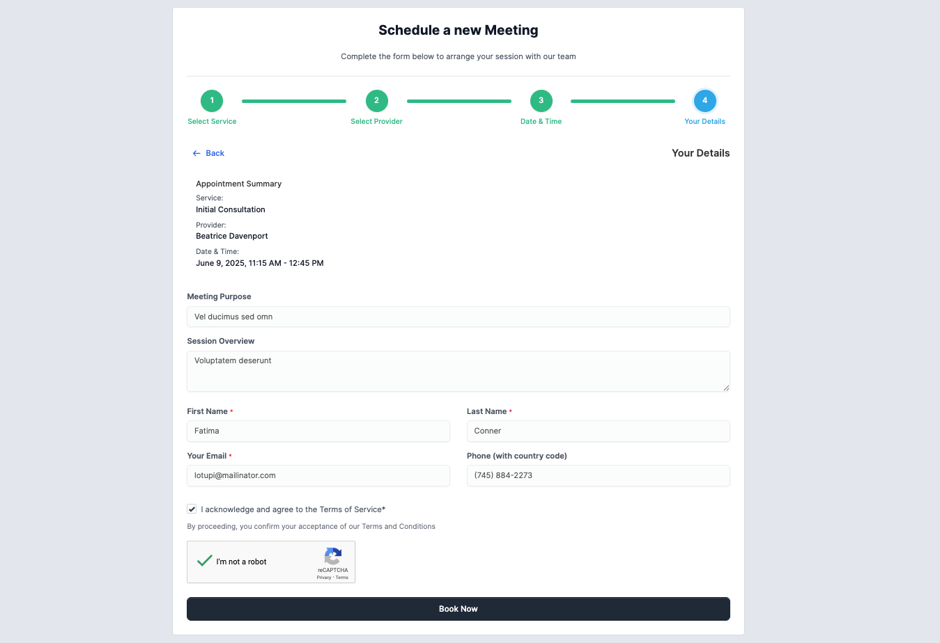Click the Select Service step label

212,121
